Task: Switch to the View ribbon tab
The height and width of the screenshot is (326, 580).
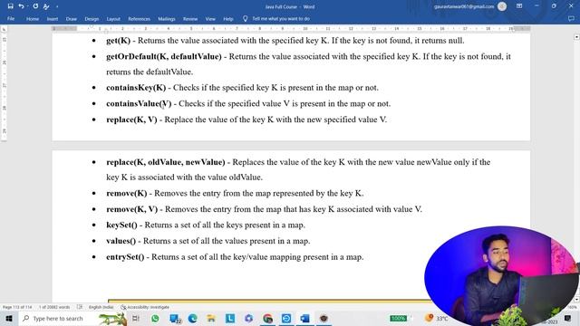Action: click(x=210, y=19)
